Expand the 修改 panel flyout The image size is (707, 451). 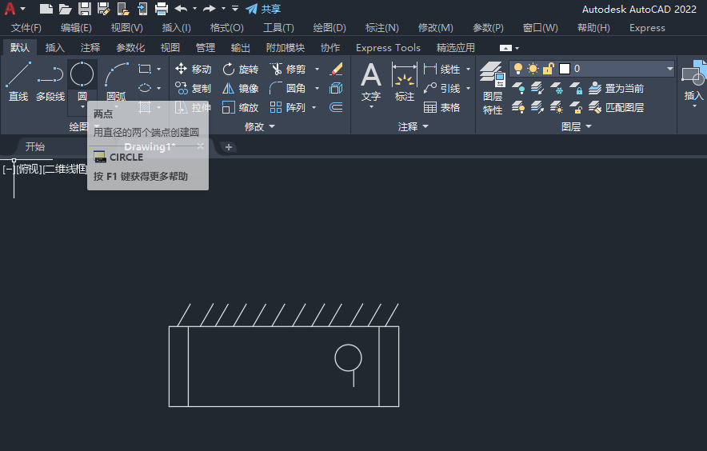click(260, 126)
